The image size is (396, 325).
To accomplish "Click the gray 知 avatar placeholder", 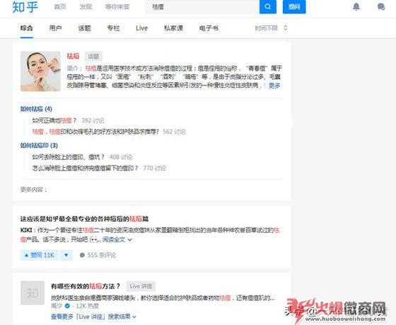I will (33, 292).
